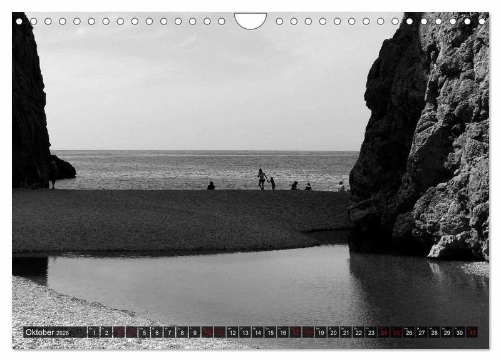Click the red date 31 at strip end
The width and height of the screenshot is (501, 361).
[472, 332]
